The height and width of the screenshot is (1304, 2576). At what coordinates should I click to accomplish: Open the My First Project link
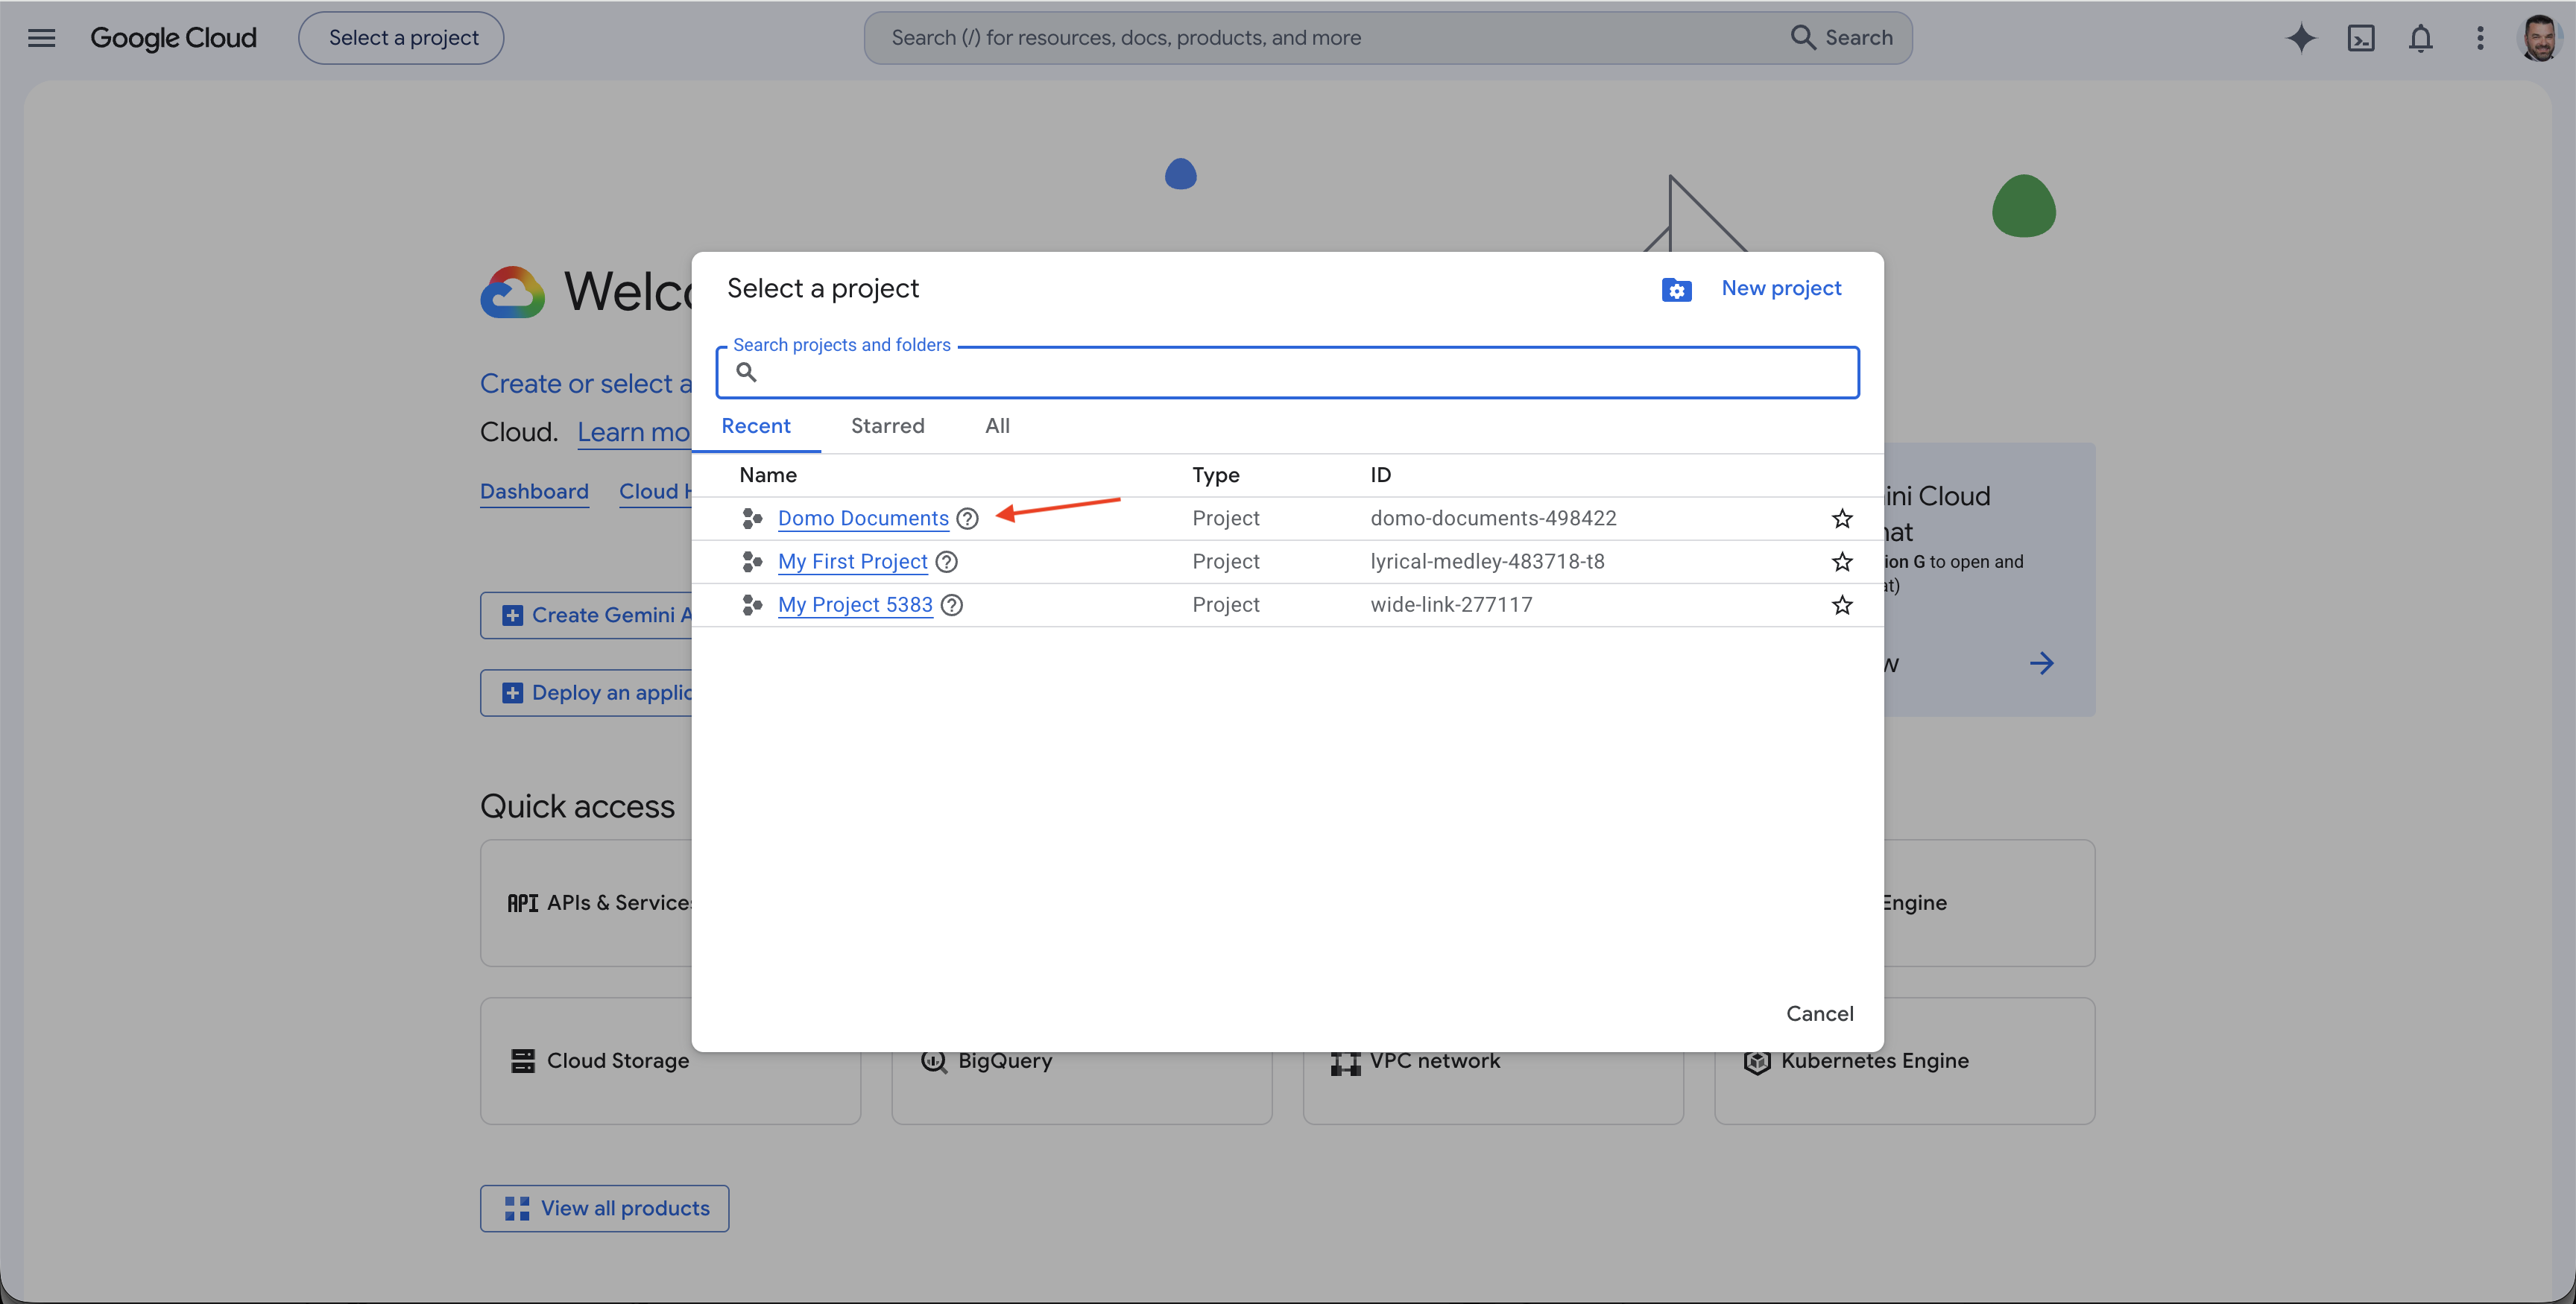pyautogui.click(x=852, y=562)
